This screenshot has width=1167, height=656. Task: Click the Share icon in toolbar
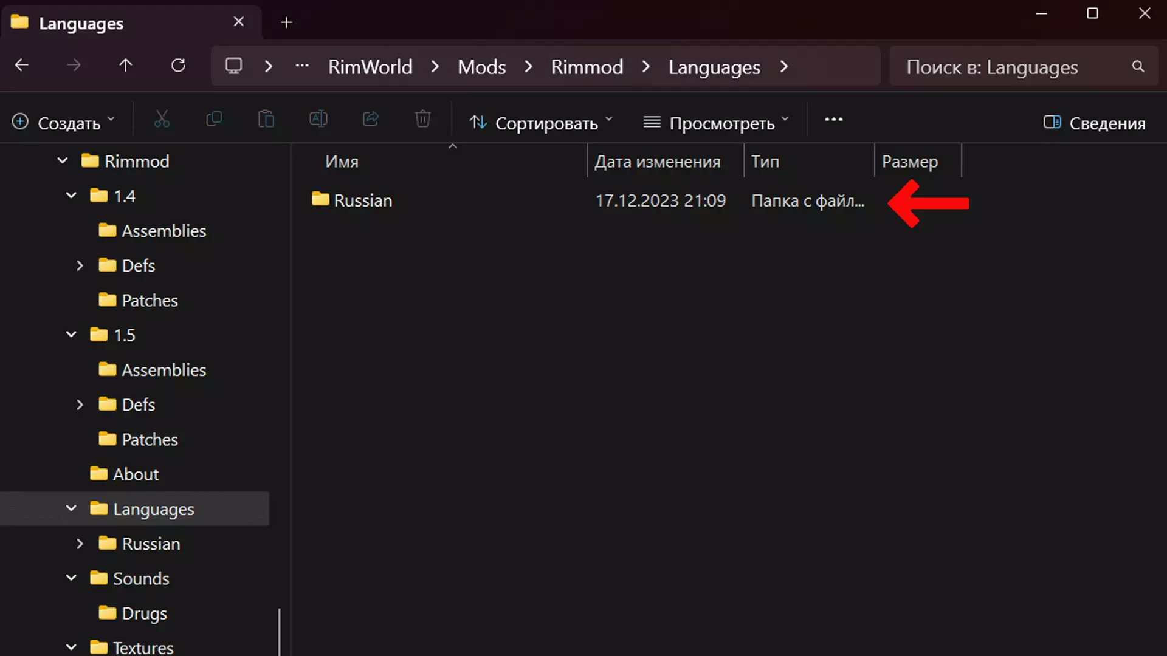(371, 120)
